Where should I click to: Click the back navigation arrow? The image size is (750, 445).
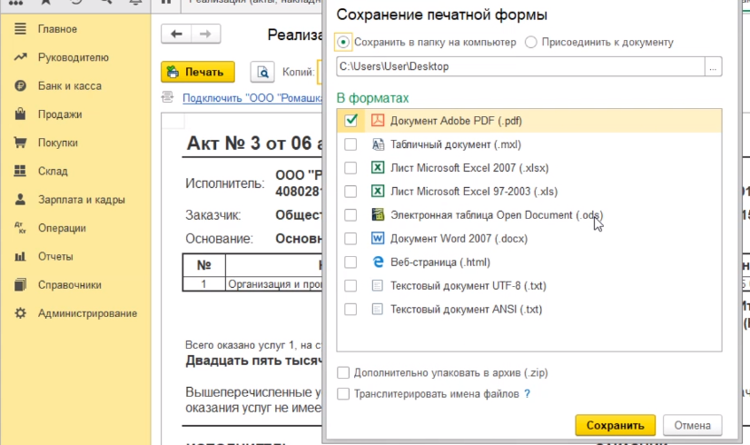pos(175,35)
